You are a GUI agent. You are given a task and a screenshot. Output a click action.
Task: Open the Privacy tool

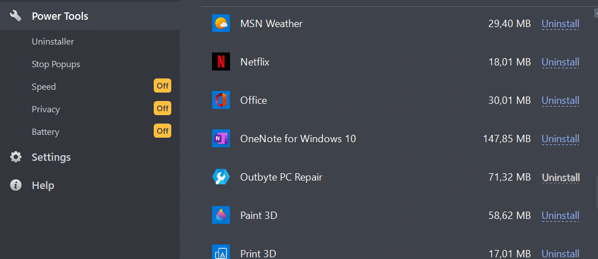[x=46, y=109]
